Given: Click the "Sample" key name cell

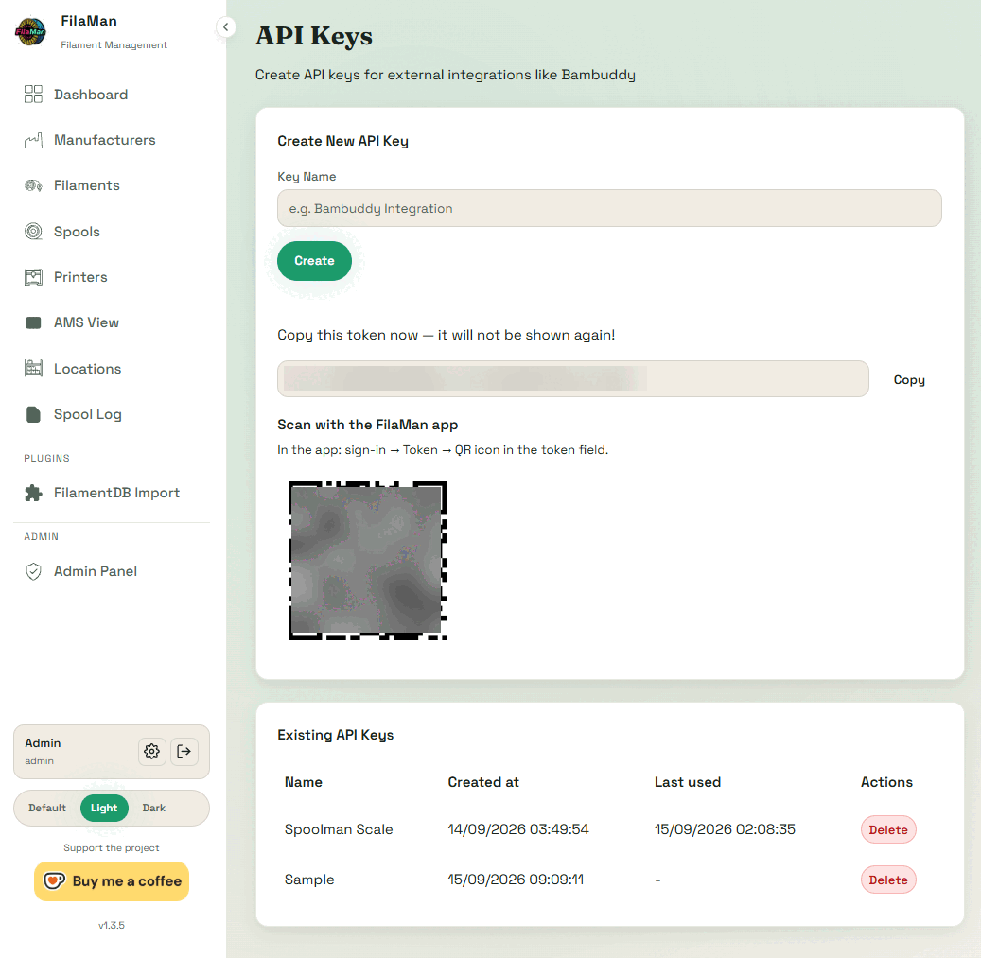Looking at the screenshot, I should (309, 880).
